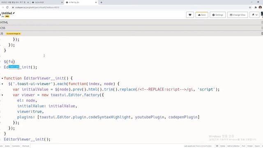Screen dimensions: 263x148
Task: Click the heart (love) icon button
Action: pos(190,15)
